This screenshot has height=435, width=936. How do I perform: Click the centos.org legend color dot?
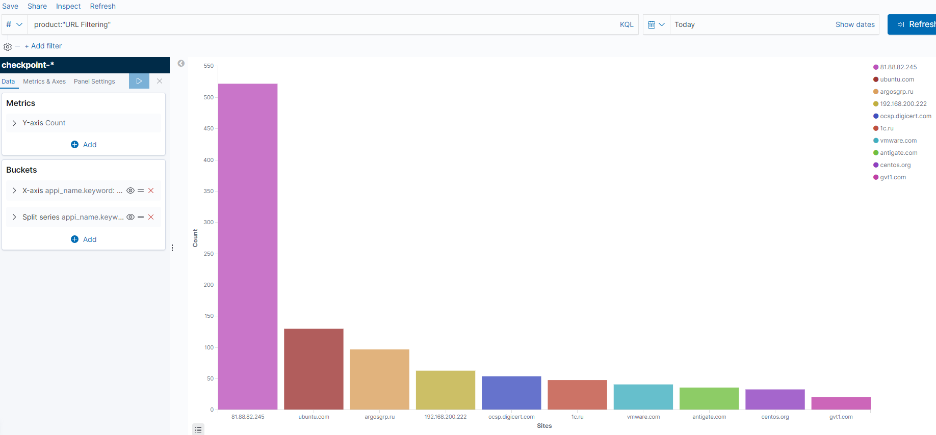876,165
